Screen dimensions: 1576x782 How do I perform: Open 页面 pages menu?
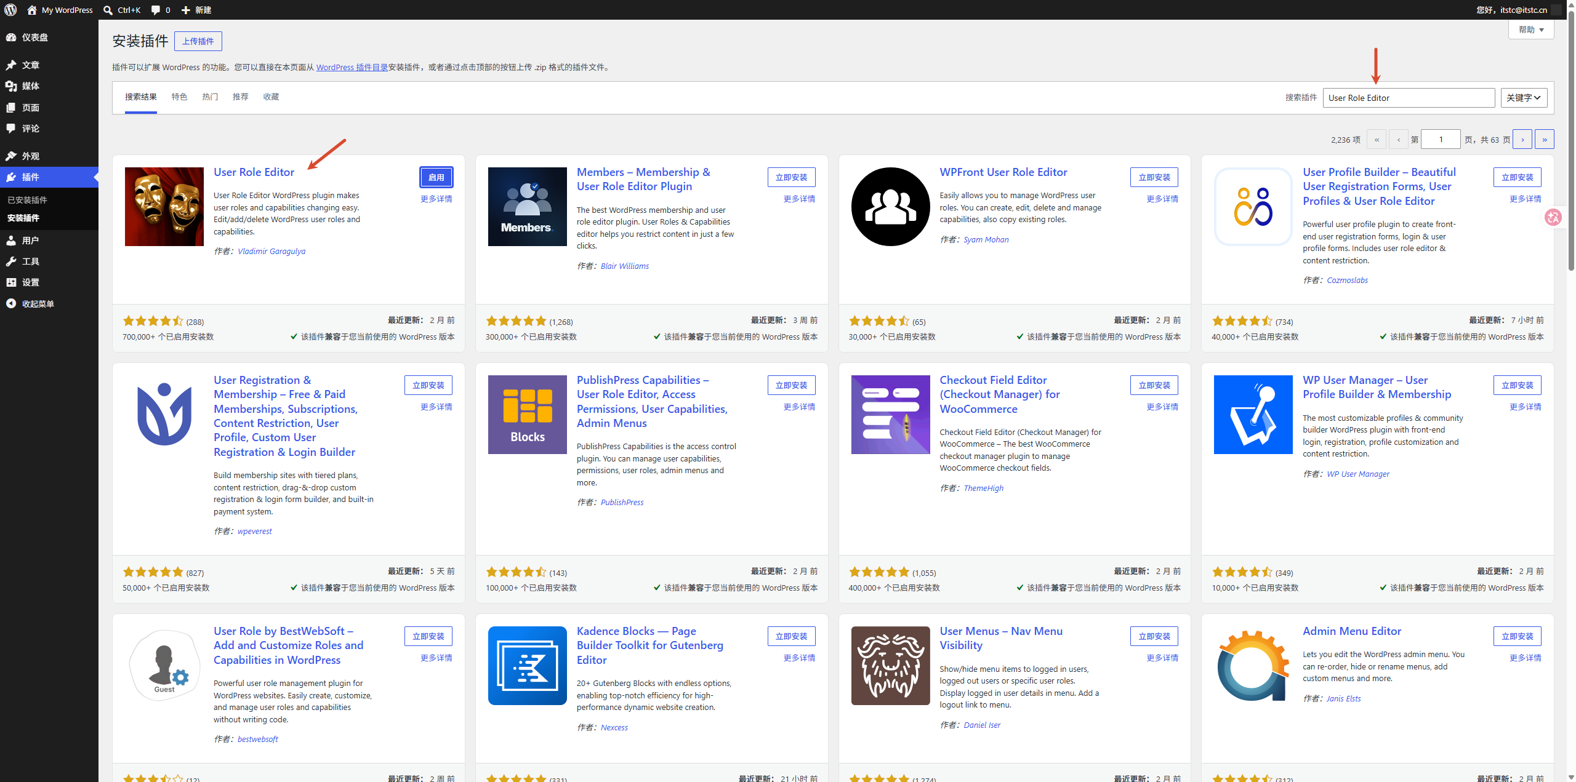[49, 108]
